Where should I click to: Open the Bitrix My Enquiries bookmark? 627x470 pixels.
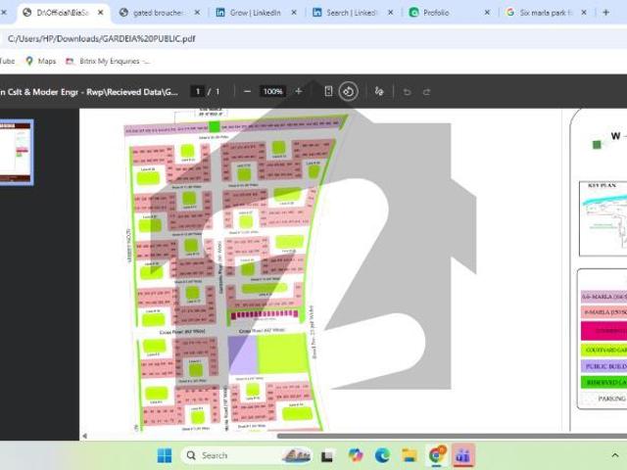108,61
